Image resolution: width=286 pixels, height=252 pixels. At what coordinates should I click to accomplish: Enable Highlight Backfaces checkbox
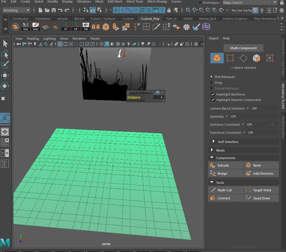pyautogui.click(x=213, y=94)
